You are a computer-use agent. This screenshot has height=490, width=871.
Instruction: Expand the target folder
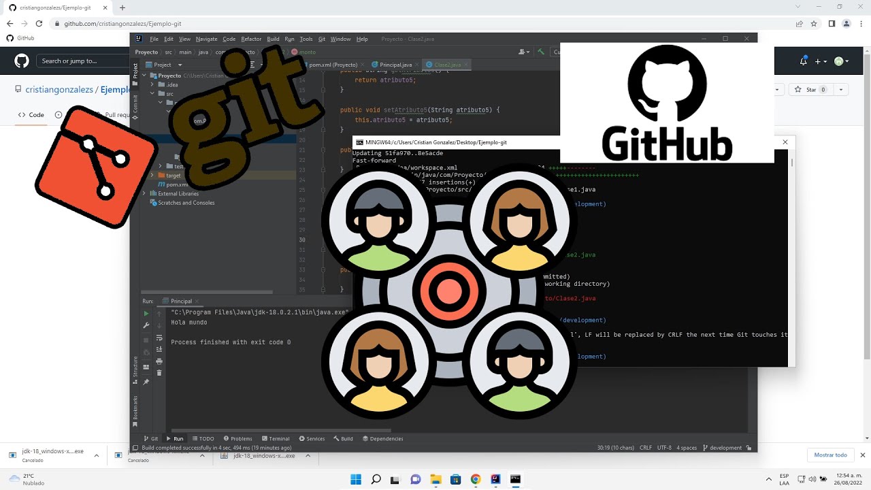pyautogui.click(x=152, y=176)
